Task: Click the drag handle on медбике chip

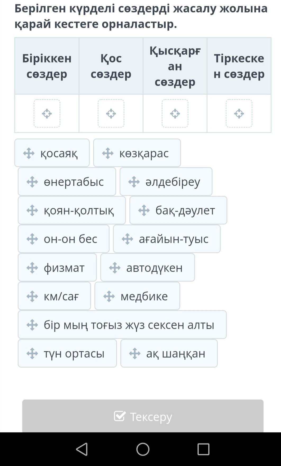Action: tap(109, 296)
